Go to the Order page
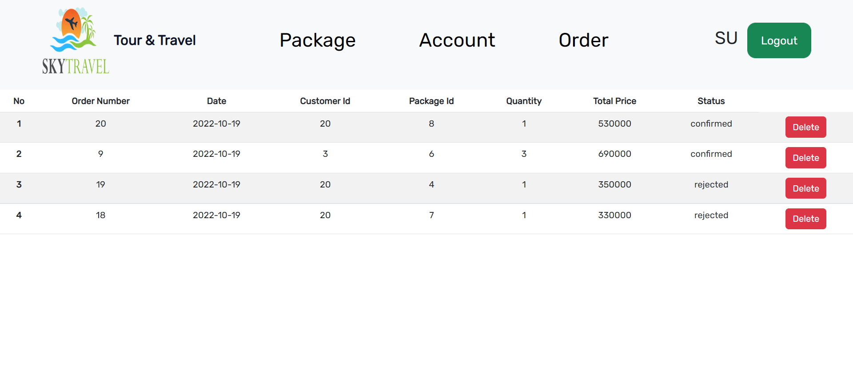The height and width of the screenshot is (391, 853). point(583,40)
